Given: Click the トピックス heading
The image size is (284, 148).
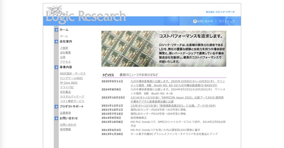Looking at the screenshot, I should coord(108,75).
